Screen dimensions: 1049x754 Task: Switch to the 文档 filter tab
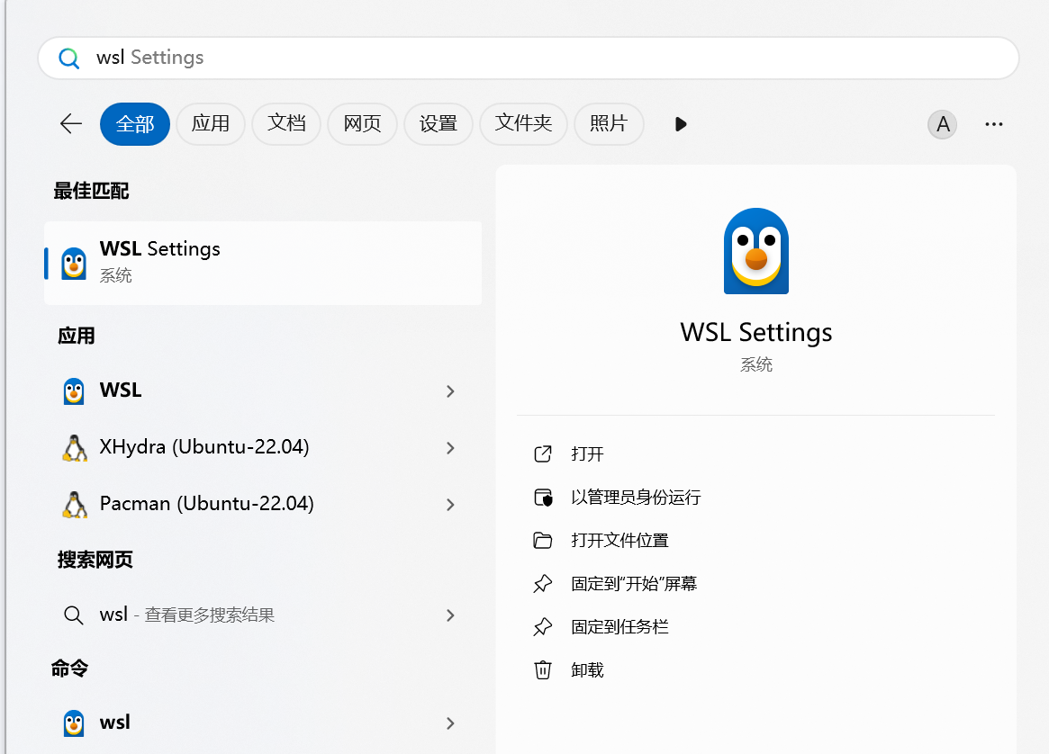tap(286, 124)
